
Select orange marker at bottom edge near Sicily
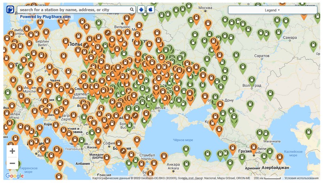click(x=59, y=177)
